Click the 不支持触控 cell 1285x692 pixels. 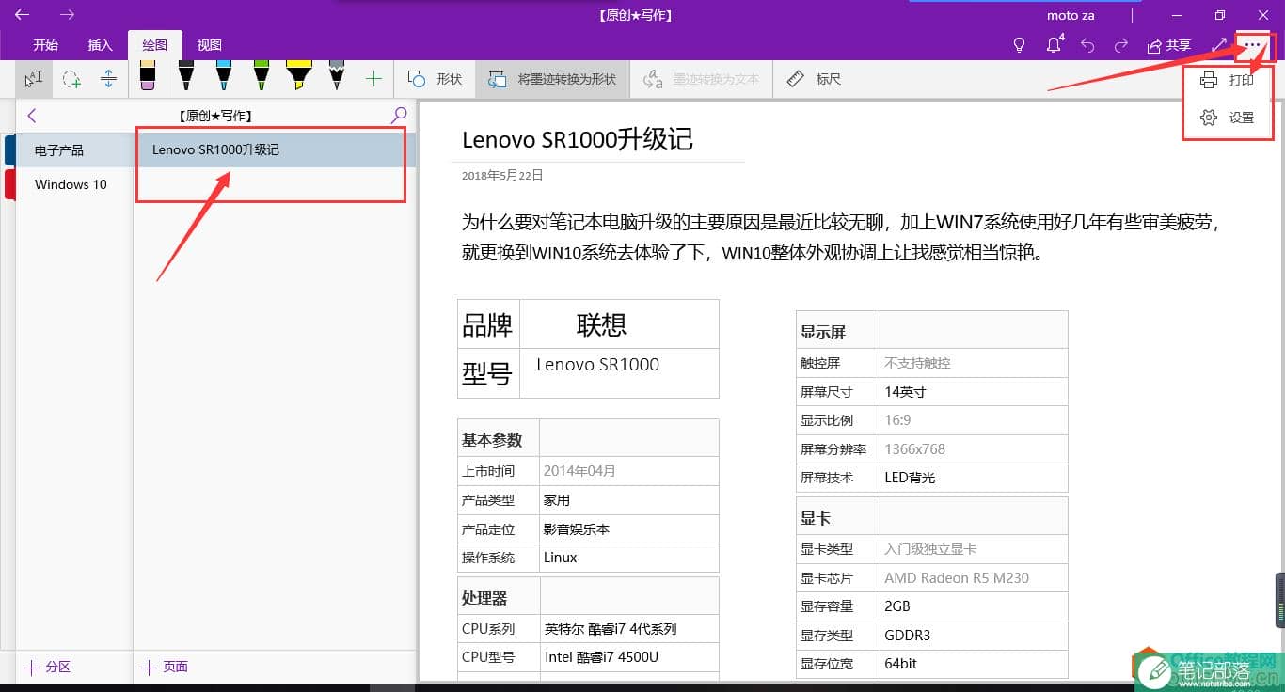tap(974, 363)
